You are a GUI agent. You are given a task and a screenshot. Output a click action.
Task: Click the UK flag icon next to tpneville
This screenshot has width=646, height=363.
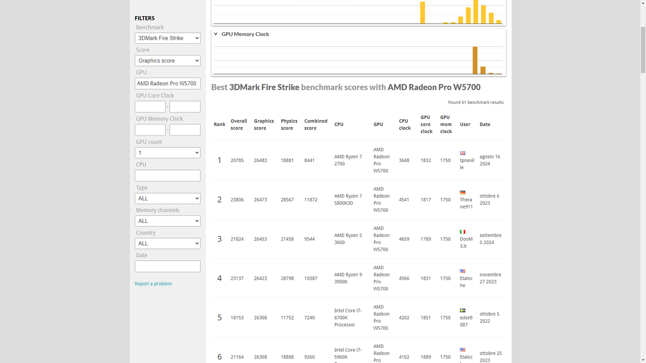pyautogui.click(x=462, y=153)
